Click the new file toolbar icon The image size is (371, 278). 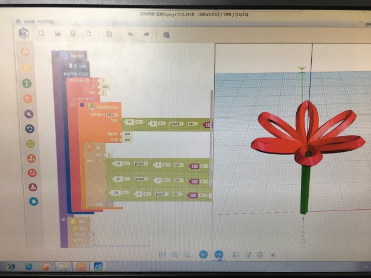click(x=42, y=34)
